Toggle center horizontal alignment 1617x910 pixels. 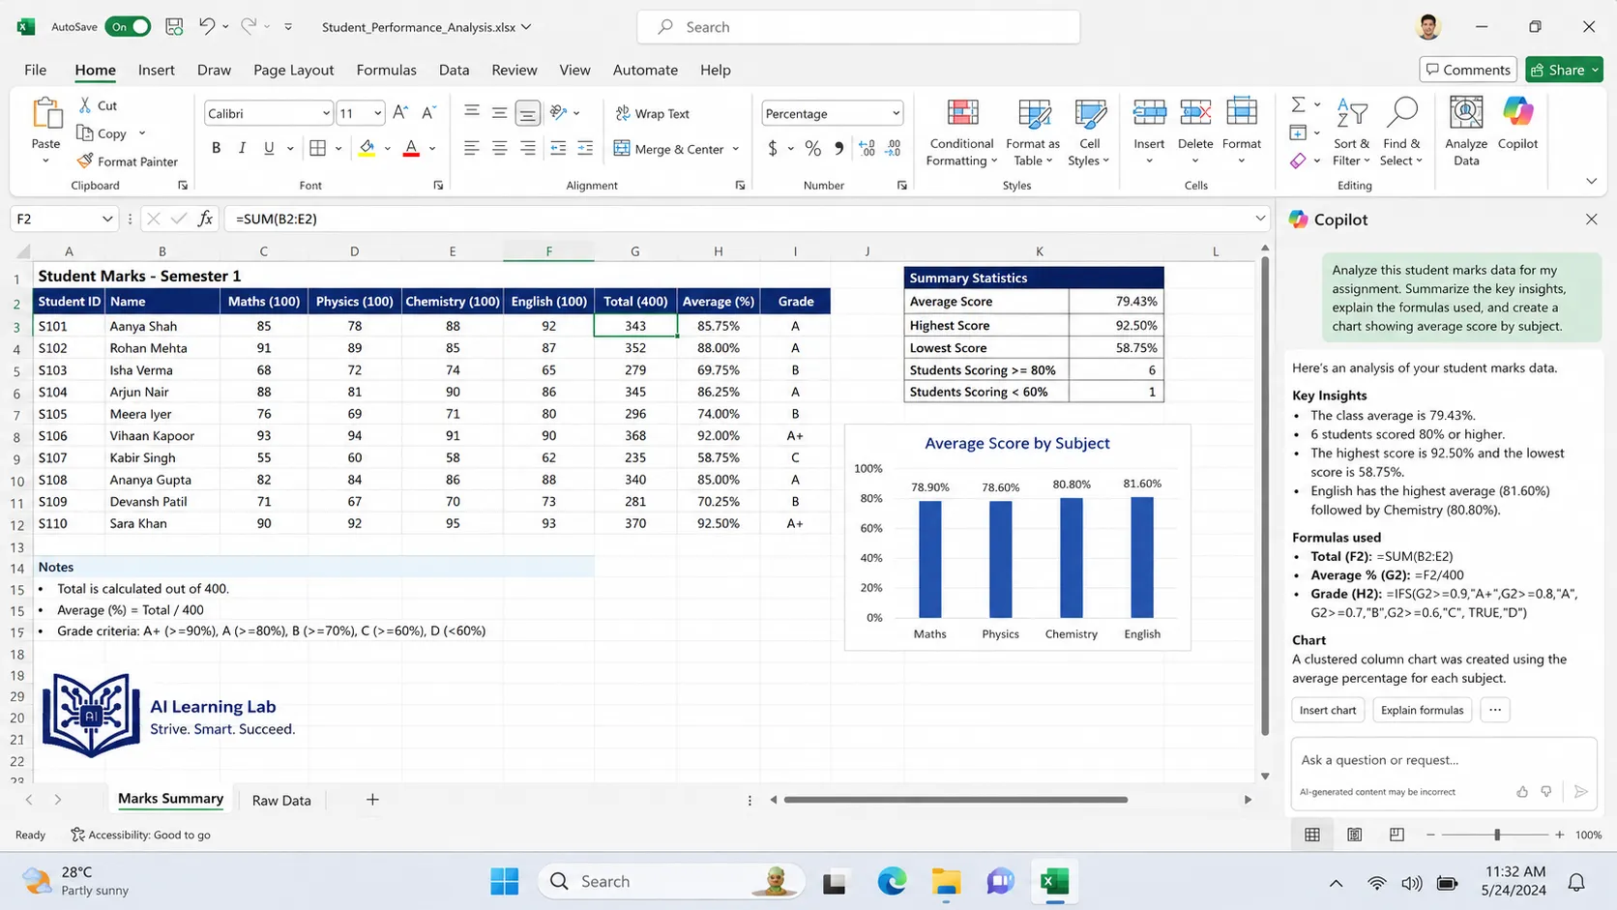click(x=499, y=148)
